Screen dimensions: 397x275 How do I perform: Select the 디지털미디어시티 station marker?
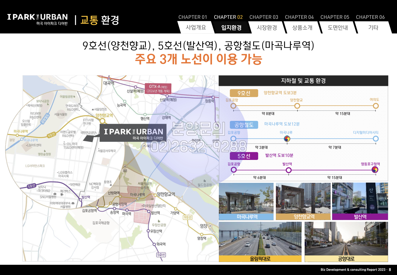point(376,139)
